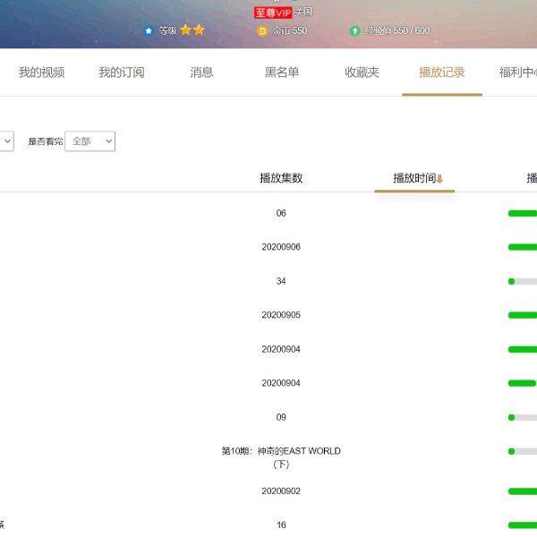Click episode entry 20200905
Image resolution: width=537 pixels, height=537 pixels.
click(281, 315)
